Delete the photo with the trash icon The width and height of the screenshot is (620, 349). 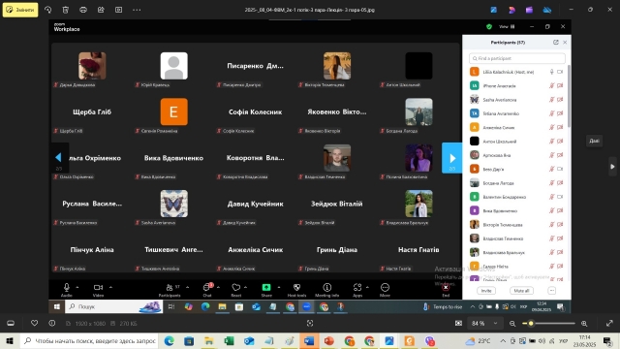[x=66, y=10]
